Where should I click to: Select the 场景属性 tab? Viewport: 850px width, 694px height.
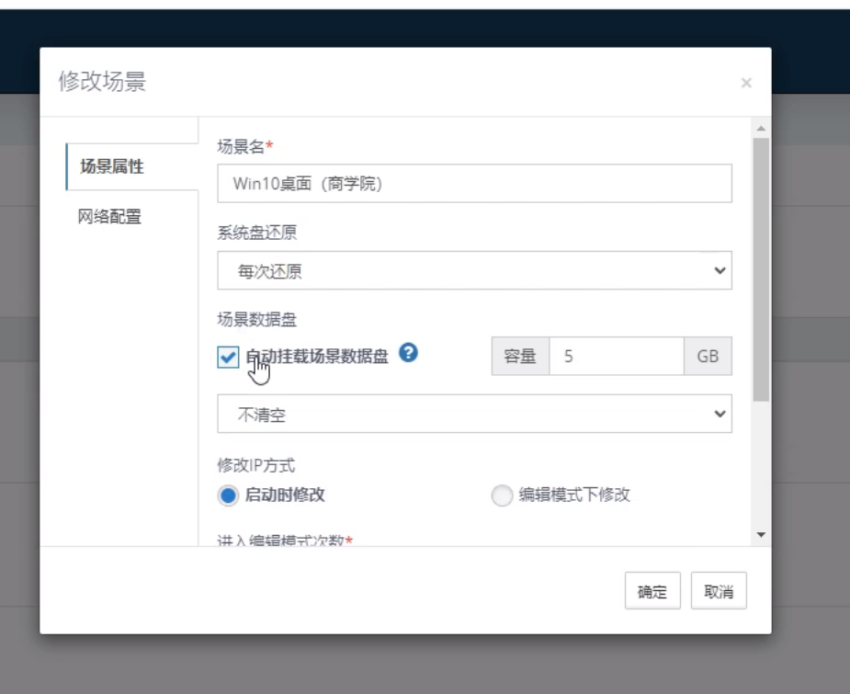112,166
